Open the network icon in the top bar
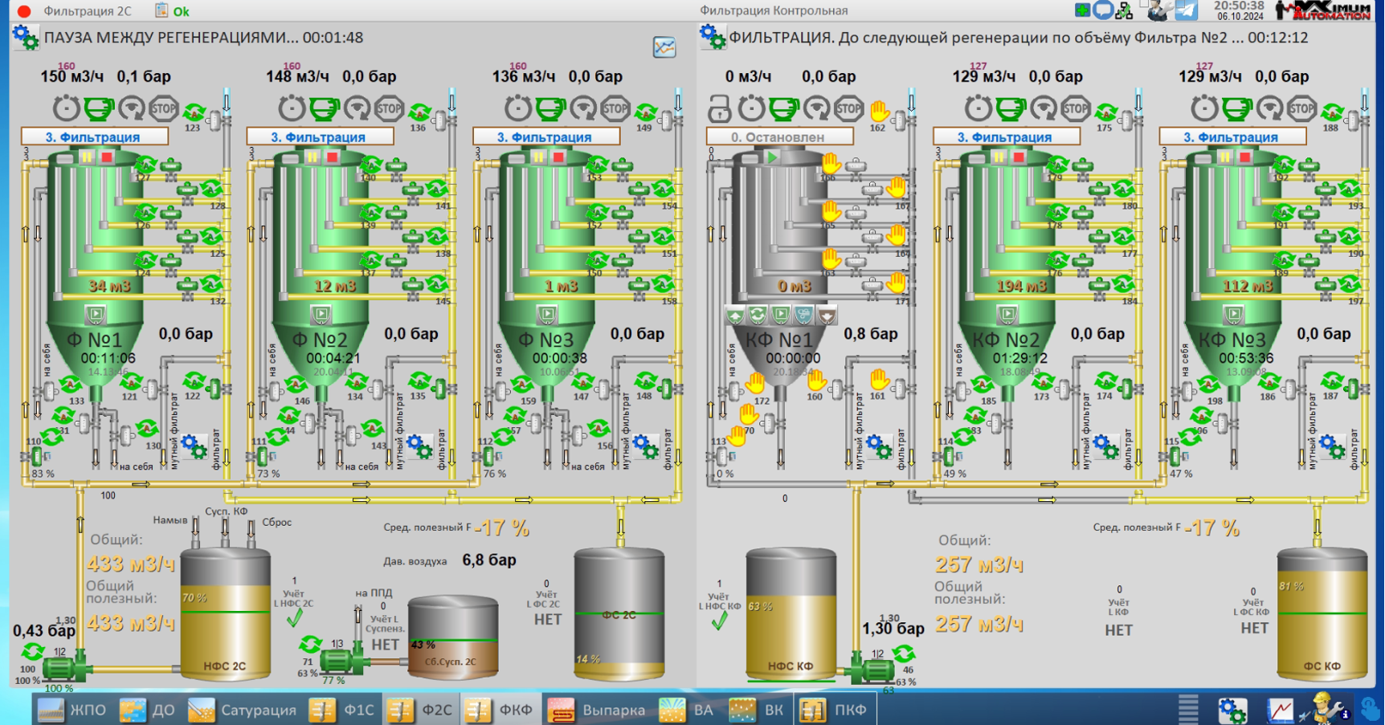 [1125, 10]
